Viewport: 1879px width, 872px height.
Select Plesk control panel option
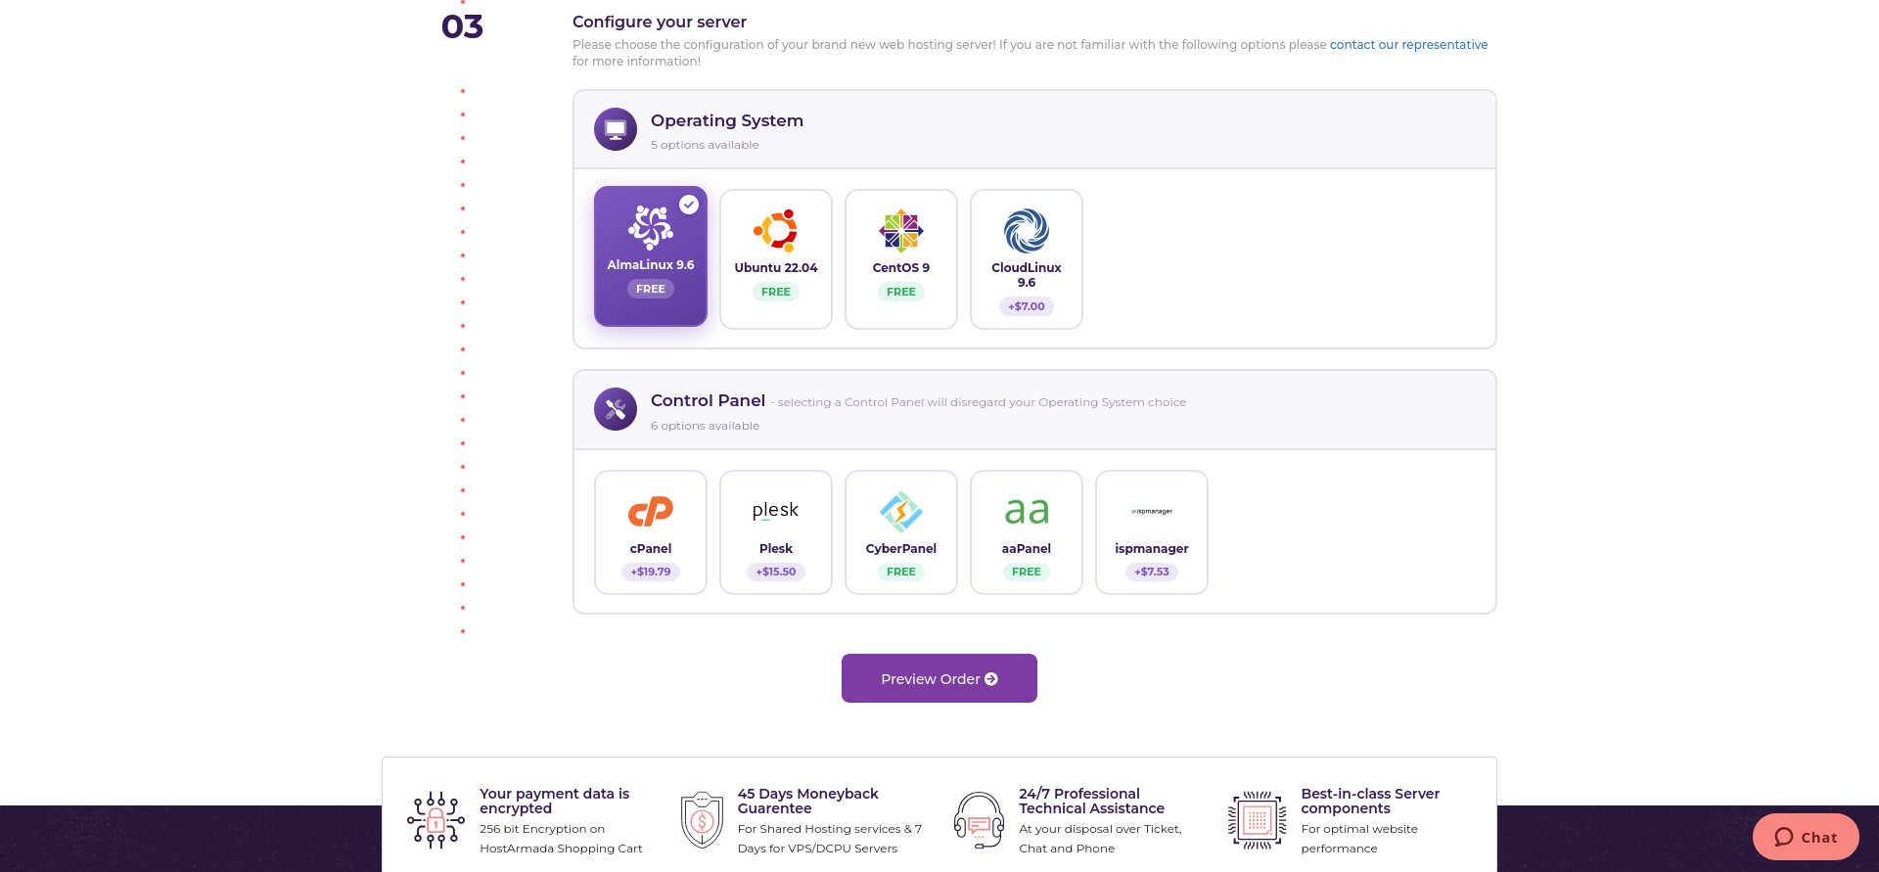776,532
